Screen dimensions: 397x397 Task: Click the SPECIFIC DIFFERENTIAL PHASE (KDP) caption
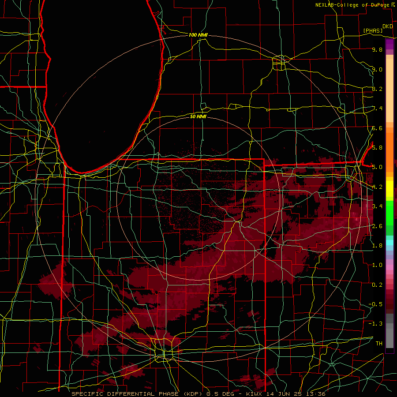138,394
